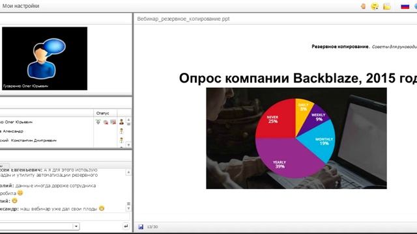417x234 pixels.
Task: Click the slide title Опрос компании Backblaze
Action: pos(298,78)
